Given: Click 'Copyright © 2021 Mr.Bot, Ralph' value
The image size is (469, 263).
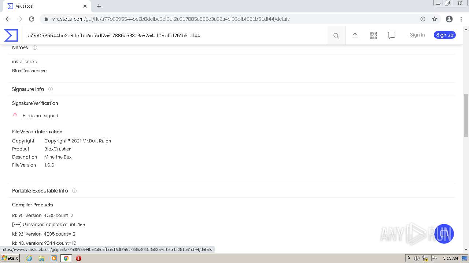Looking at the screenshot, I should coord(78,141).
